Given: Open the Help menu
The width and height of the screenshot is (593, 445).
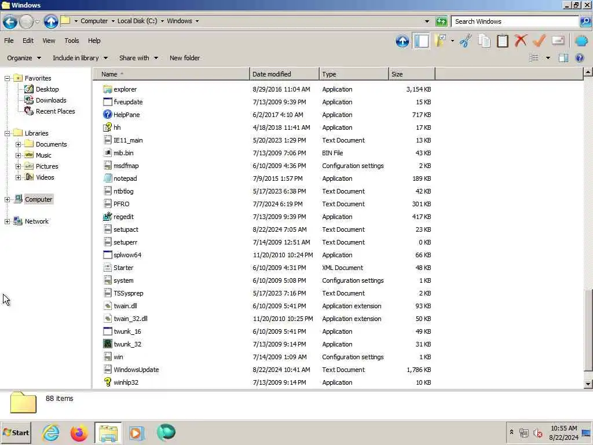Looking at the screenshot, I should point(94,41).
